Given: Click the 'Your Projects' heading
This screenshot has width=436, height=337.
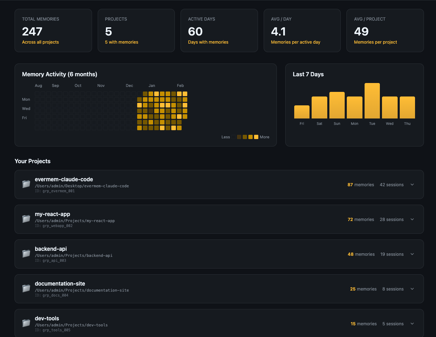Looking at the screenshot, I should pos(33,161).
